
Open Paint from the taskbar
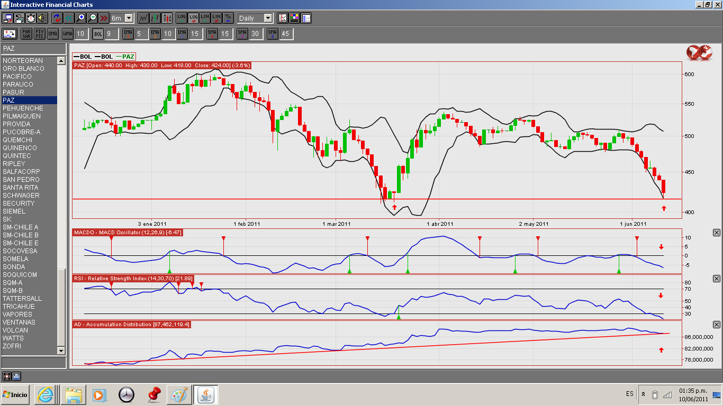pyautogui.click(x=179, y=394)
